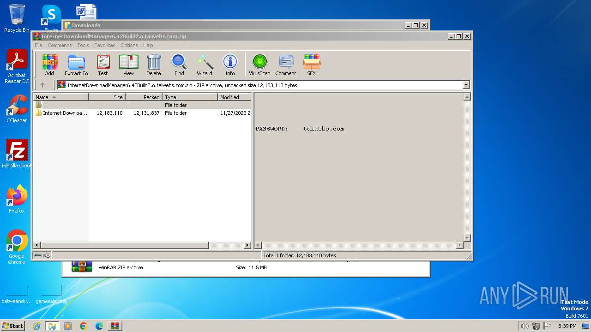The width and height of the screenshot is (591, 332).
Task: Open the File menu
Action: (x=38, y=45)
